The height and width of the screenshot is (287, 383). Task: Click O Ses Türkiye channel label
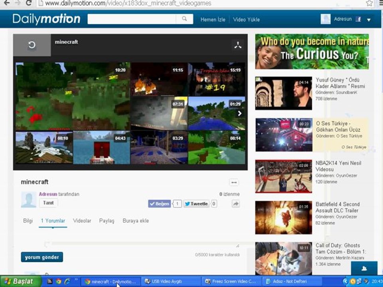pyautogui.click(x=354, y=147)
